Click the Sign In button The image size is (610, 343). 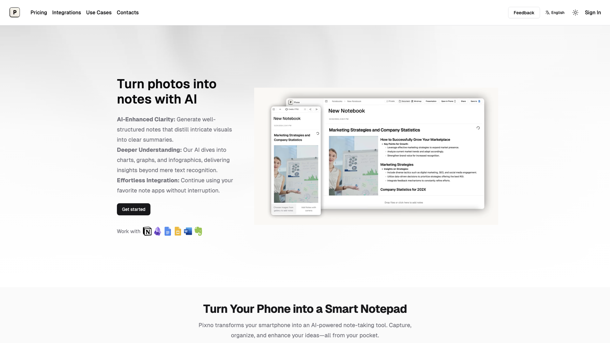click(593, 13)
